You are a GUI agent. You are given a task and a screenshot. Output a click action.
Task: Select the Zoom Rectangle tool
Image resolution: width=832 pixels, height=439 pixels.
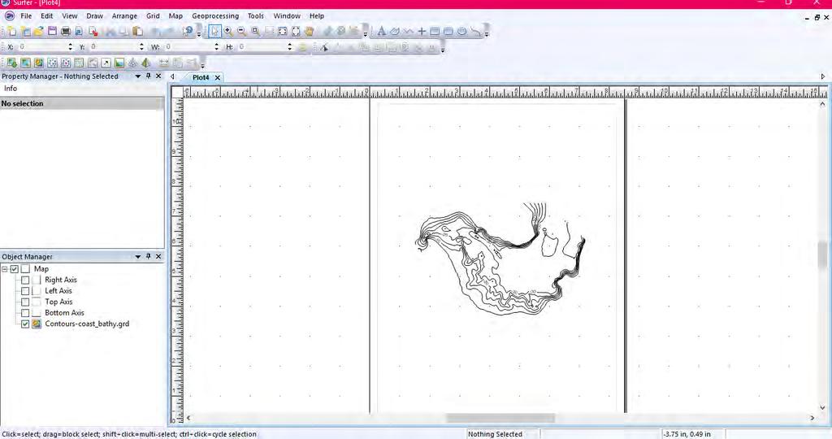255,32
